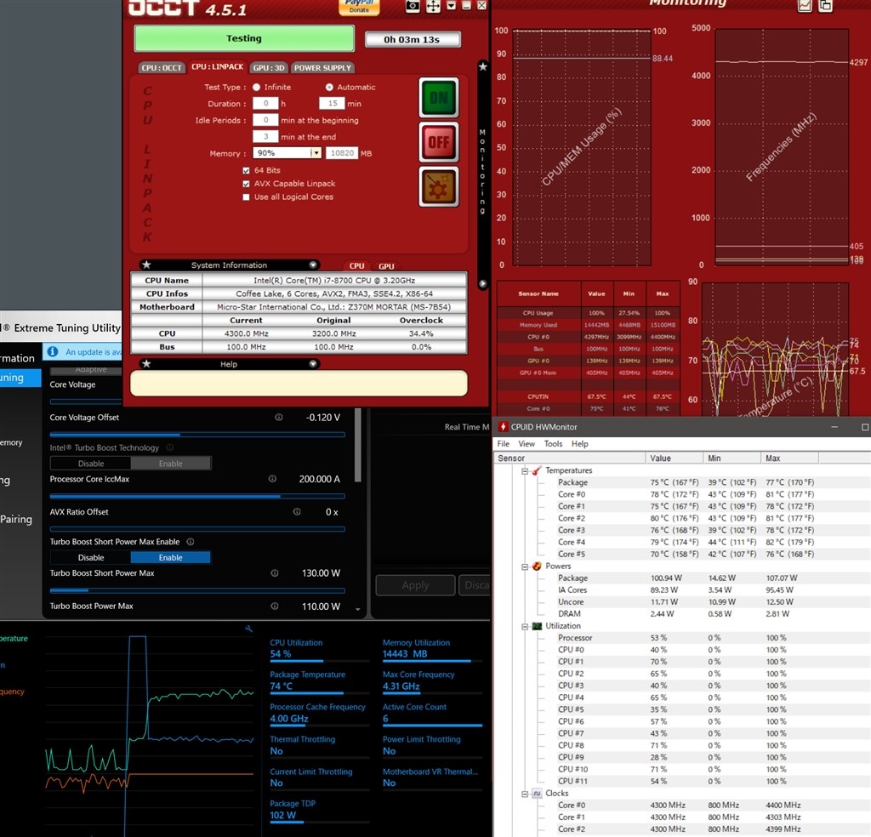The height and width of the screenshot is (837, 871).
Task: Open the File menu in HWMonitor
Action: point(504,444)
